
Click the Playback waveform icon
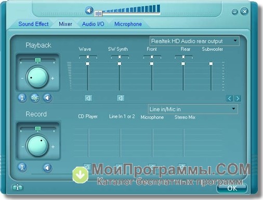click(35, 98)
